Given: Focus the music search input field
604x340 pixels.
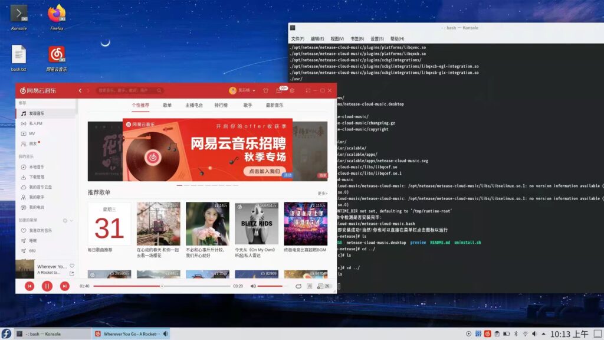Looking at the screenshot, I should pyautogui.click(x=130, y=91).
